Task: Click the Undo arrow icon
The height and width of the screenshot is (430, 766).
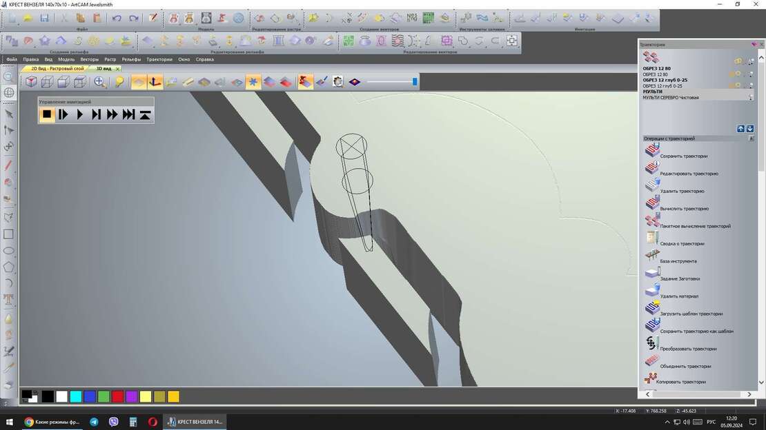Action: click(117, 18)
